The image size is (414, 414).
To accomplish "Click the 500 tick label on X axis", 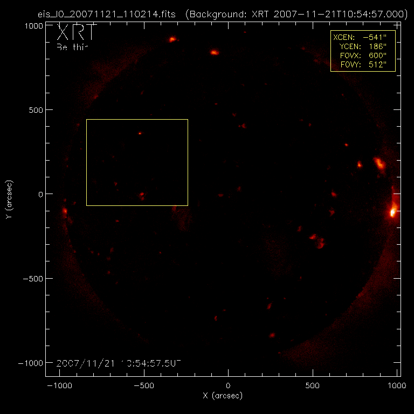I will (x=313, y=387).
